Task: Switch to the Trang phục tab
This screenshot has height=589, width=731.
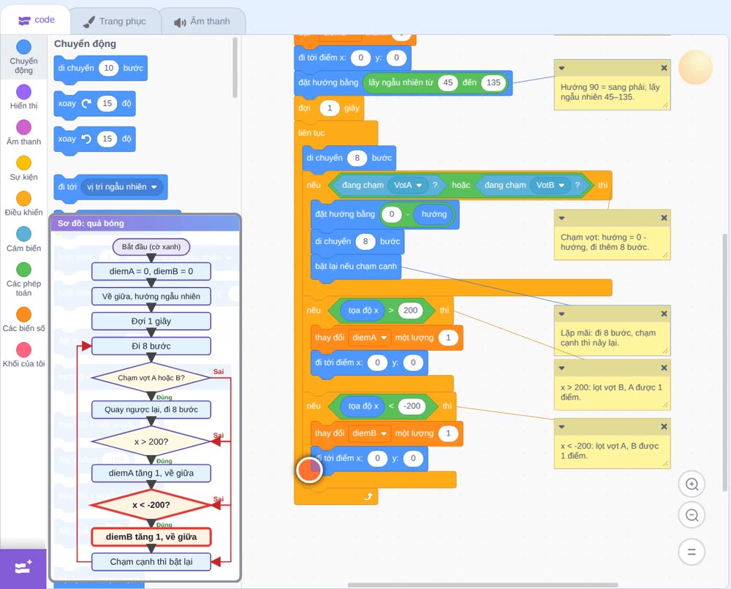Action: (115, 21)
